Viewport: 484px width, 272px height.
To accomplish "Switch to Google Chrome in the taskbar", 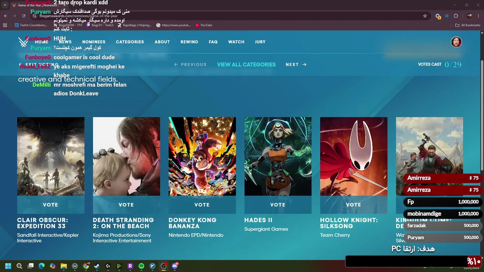I will click(86, 266).
